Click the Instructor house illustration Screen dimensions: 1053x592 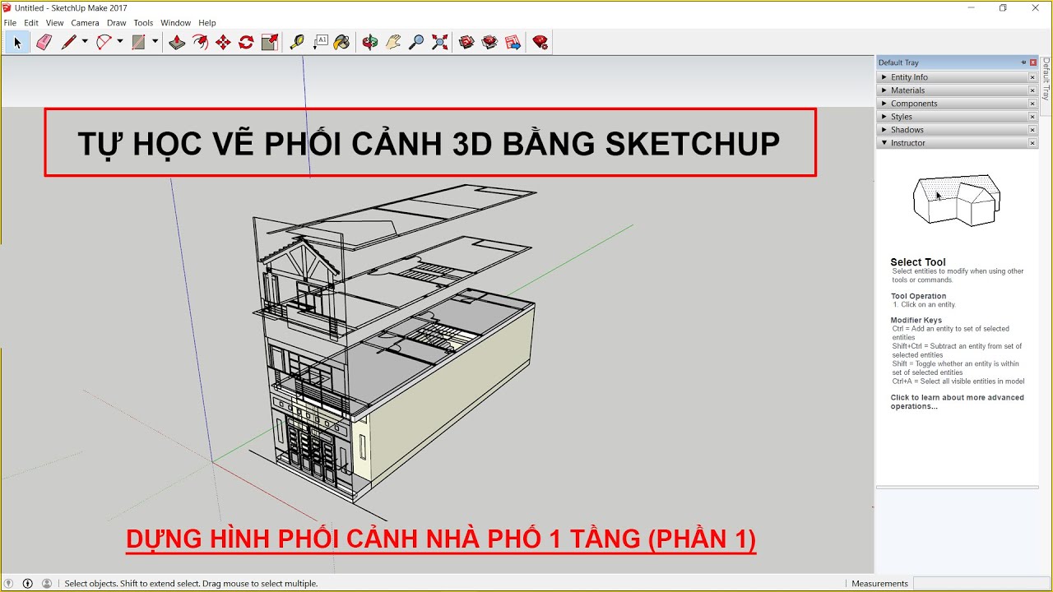[956, 200]
